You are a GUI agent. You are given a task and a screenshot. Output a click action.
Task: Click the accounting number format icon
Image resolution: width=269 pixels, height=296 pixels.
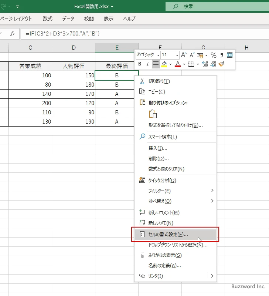coord(200,55)
